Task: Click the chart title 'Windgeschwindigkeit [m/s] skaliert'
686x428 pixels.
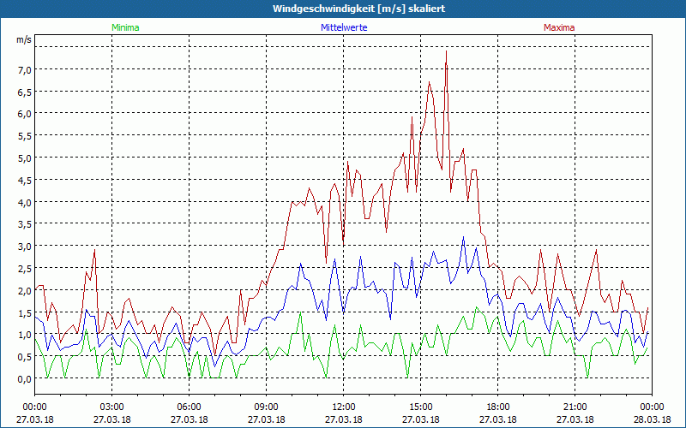Action: [x=358, y=9]
